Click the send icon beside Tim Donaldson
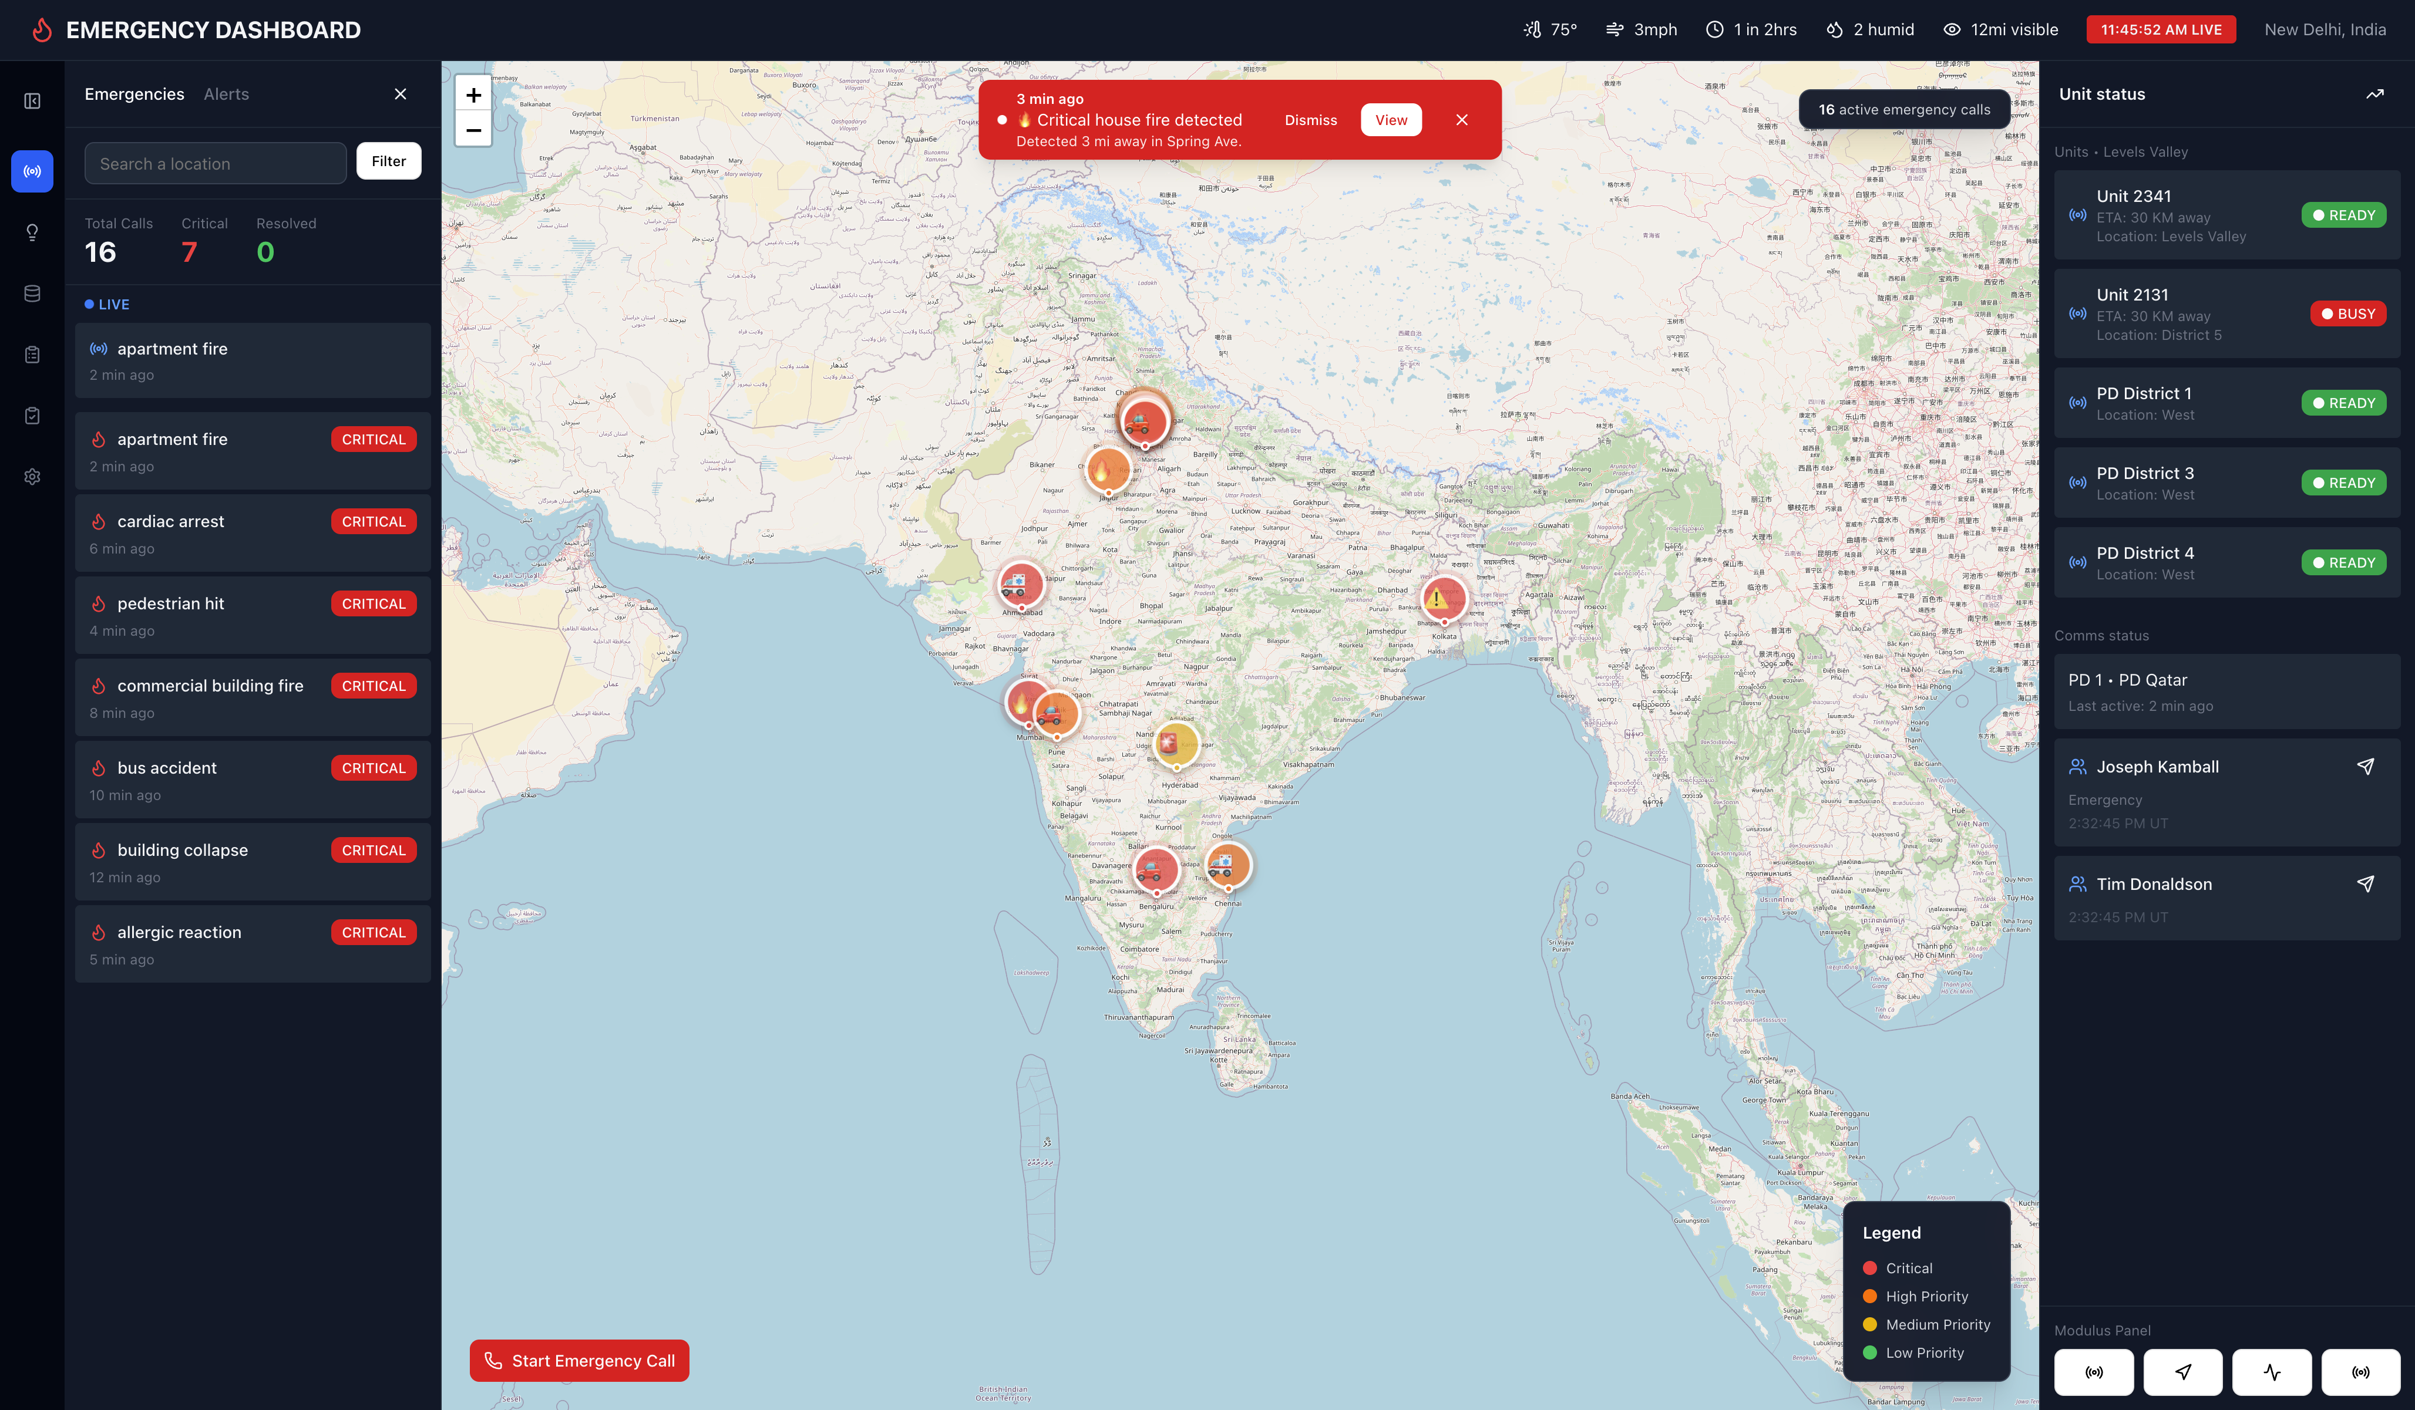2415x1410 pixels. pyautogui.click(x=2365, y=884)
